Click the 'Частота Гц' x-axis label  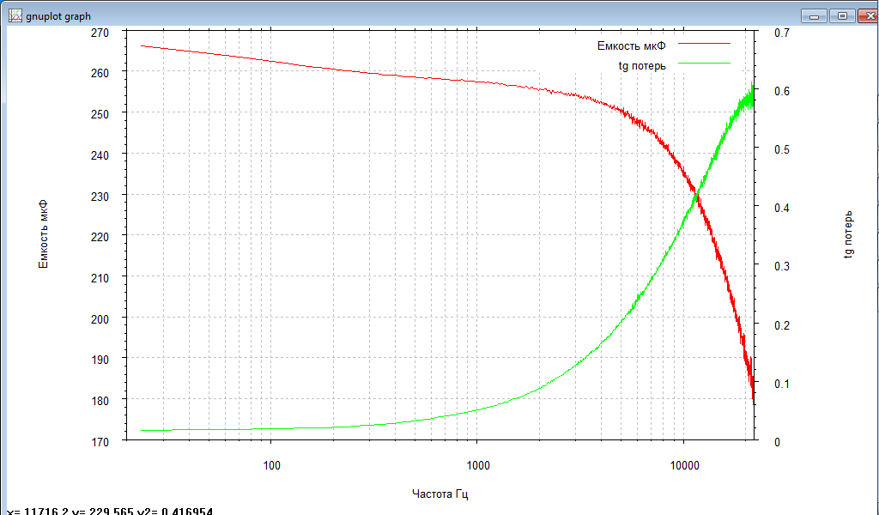[x=440, y=494]
